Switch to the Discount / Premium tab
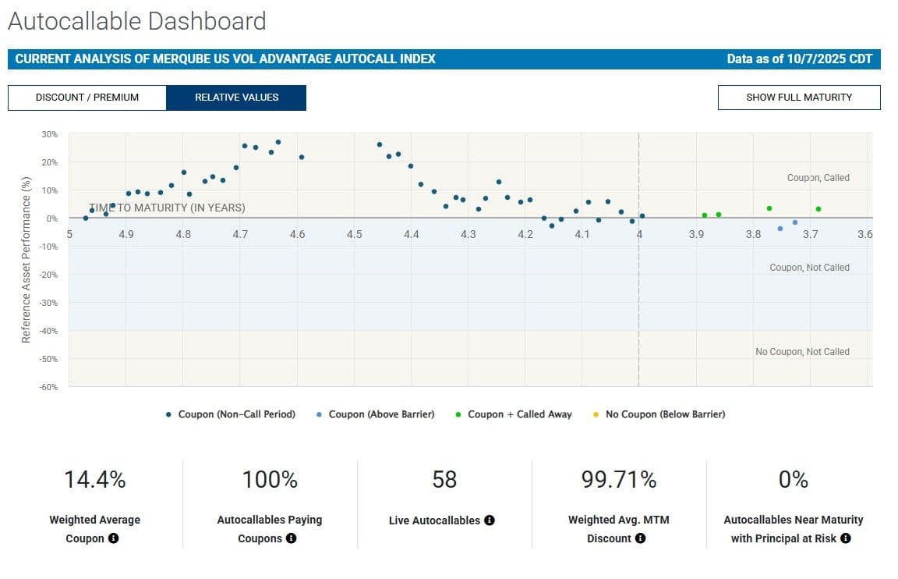Screen dimensions: 898x579 (87, 98)
